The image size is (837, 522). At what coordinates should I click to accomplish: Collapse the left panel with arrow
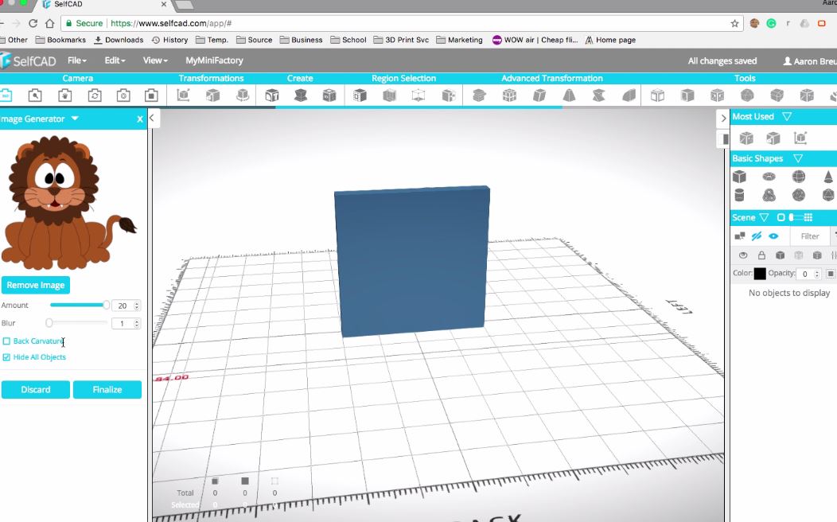152,118
